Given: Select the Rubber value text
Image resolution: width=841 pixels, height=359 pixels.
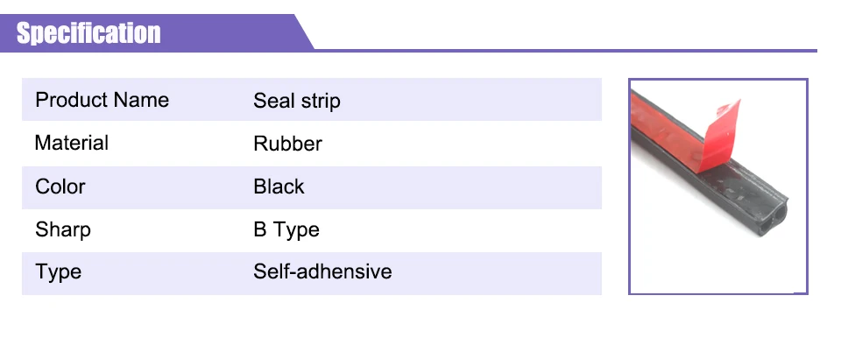Looking at the screenshot, I should pyautogui.click(x=287, y=144).
